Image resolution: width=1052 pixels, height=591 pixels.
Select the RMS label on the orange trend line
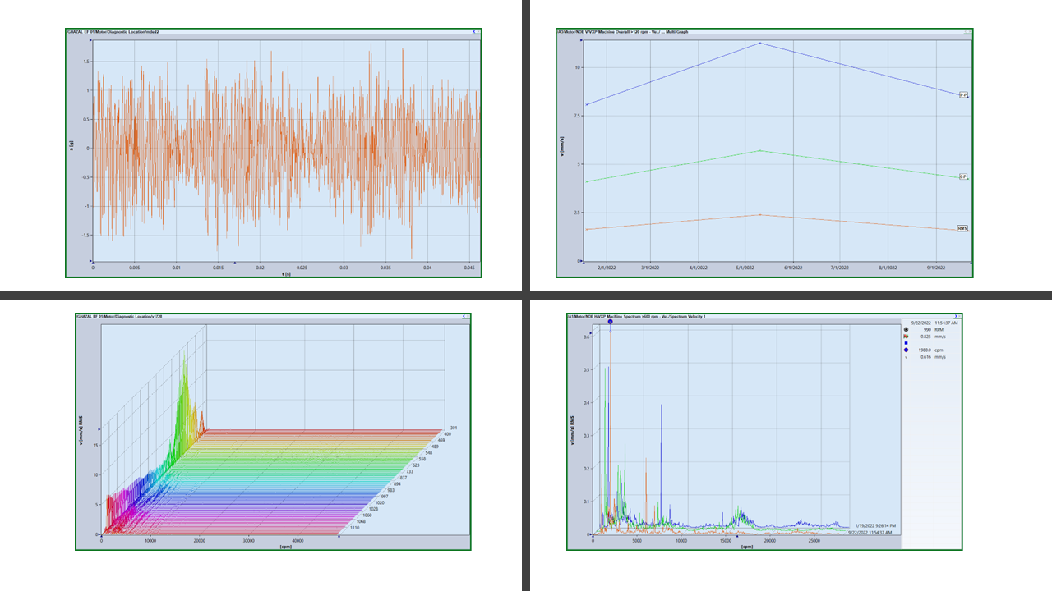pyautogui.click(x=962, y=229)
